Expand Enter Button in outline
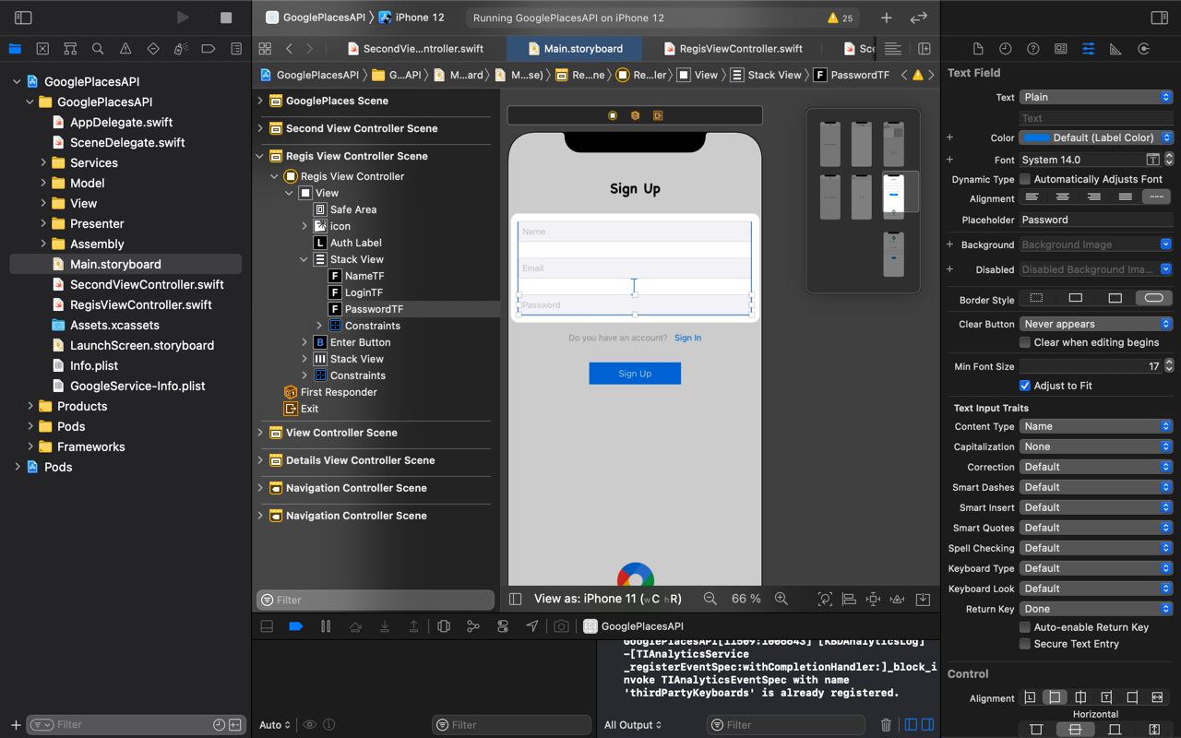The height and width of the screenshot is (738, 1181). pyautogui.click(x=304, y=342)
